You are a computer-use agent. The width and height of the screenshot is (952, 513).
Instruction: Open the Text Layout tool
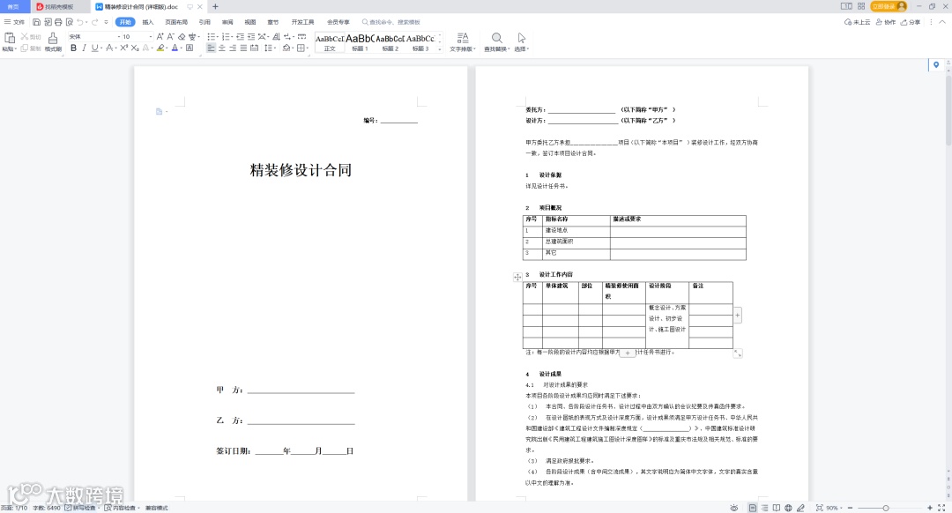pyautogui.click(x=463, y=41)
